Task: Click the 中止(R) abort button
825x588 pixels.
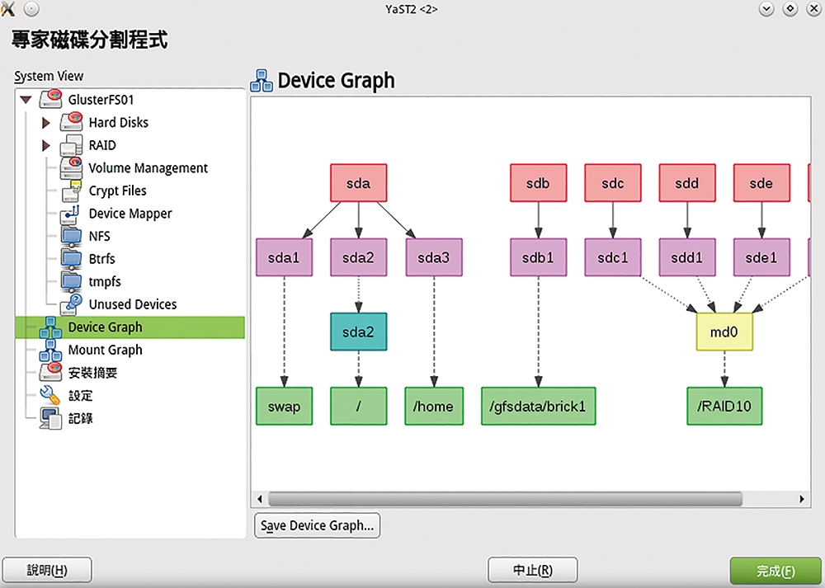Action: pos(532,570)
